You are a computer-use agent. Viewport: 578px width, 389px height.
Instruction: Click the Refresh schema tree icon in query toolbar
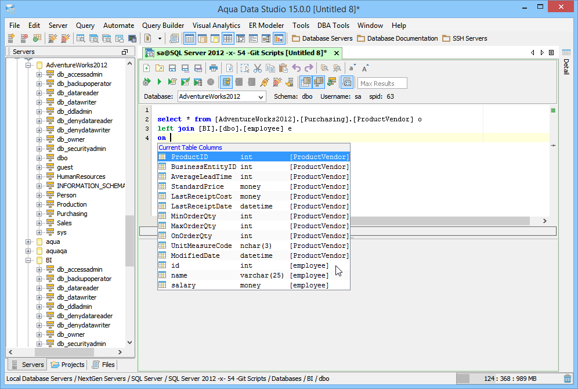pyautogui.click(x=331, y=82)
